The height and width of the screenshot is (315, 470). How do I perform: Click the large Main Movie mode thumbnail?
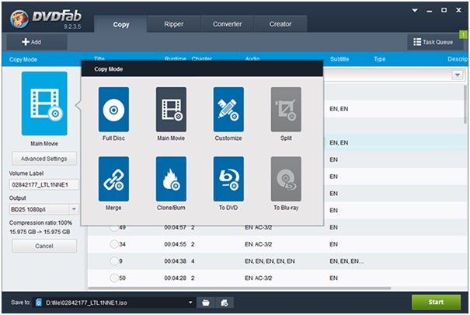[x=44, y=103]
